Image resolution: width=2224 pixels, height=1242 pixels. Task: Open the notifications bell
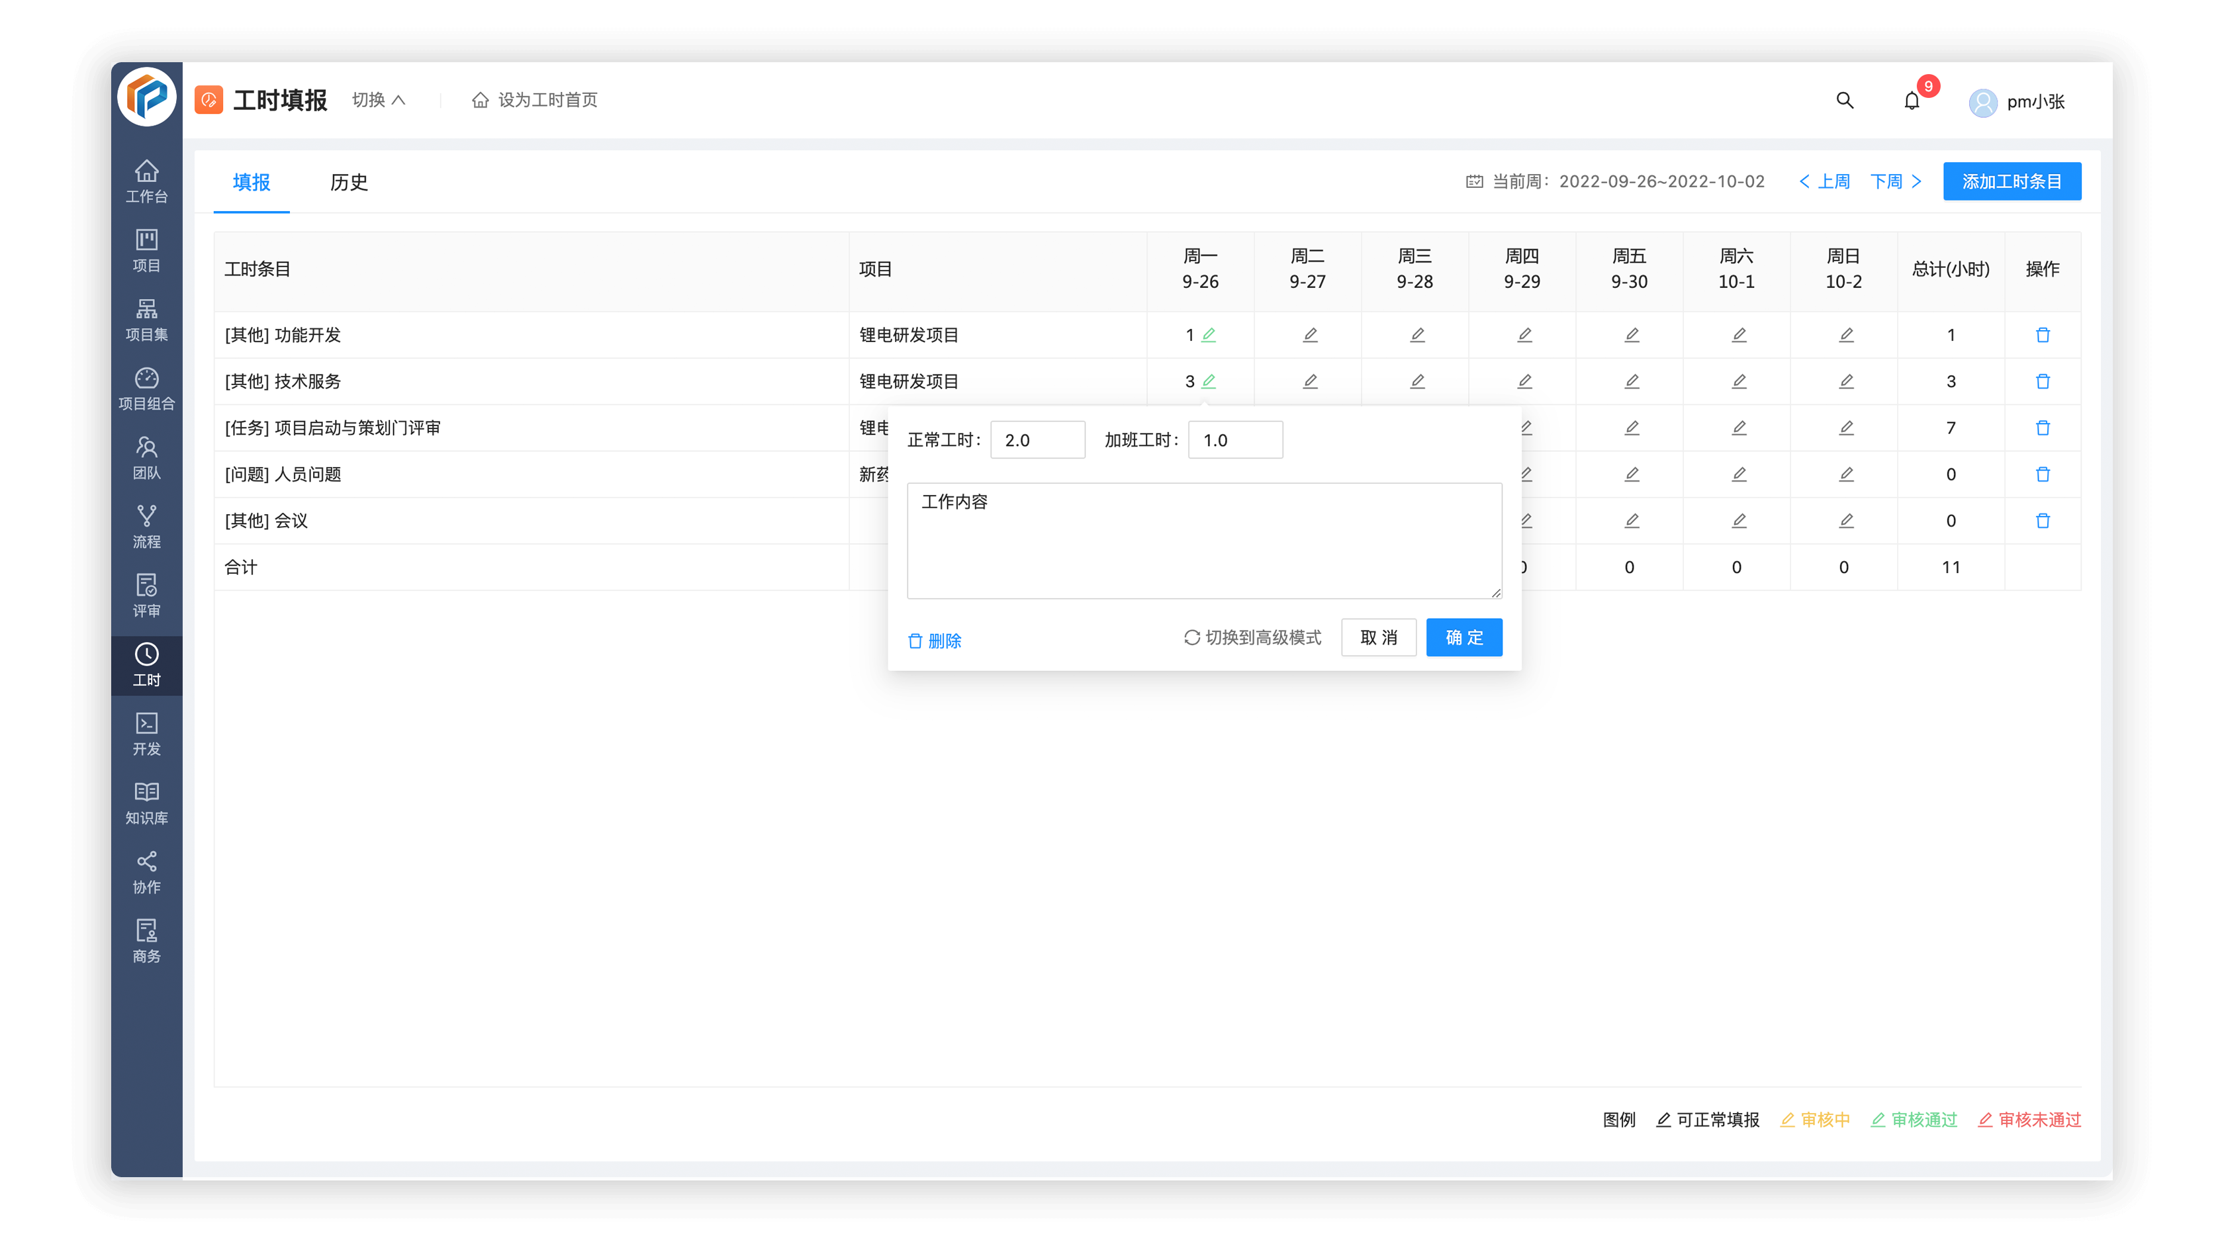tap(1912, 101)
